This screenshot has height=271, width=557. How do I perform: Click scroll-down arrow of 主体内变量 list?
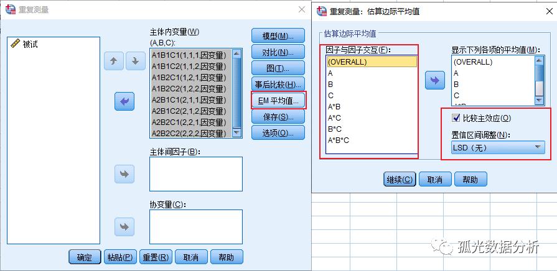[x=237, y=132]
